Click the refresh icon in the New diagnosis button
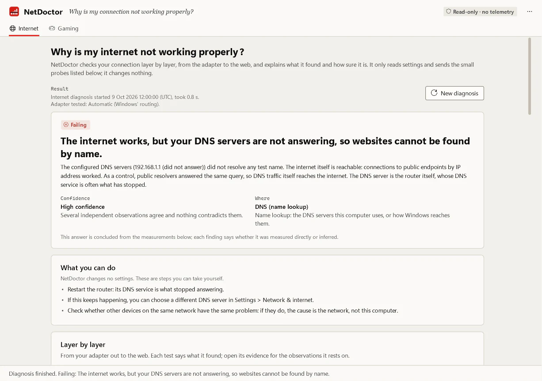This screenshot has height=381, width=542. point(434,93)
